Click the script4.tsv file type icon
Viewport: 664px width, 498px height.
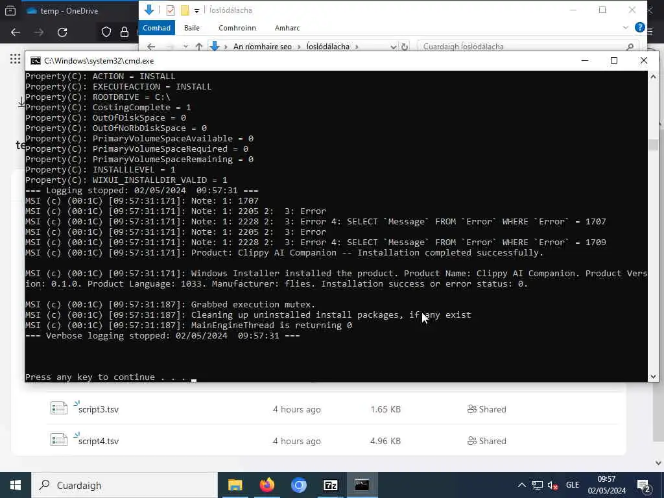(59, 440)
